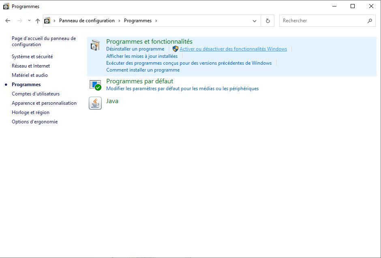Screen dimensions: 381x258
Task: Click Afficher les mises à jour installées
Action: (x=141, y=56)
